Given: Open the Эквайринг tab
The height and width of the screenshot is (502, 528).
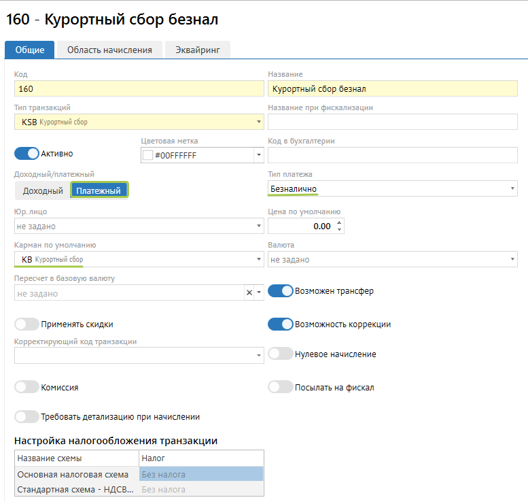Looking at the screenshot, I should click(198, 50).
